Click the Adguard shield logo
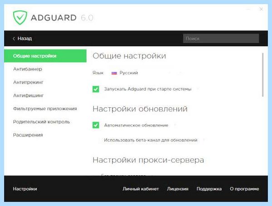This screenshot has height=206, width=272. point(20,18)
